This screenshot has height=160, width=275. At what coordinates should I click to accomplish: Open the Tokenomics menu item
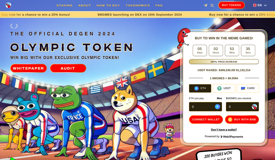138,5
